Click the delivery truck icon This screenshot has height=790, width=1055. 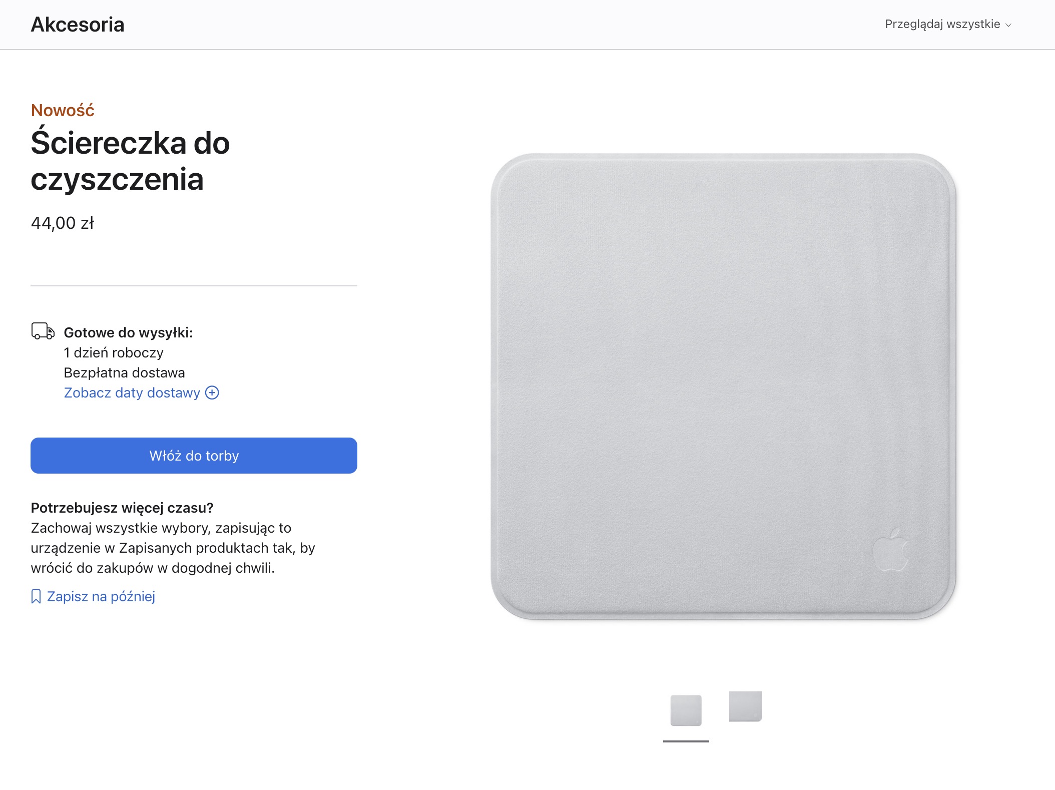43,331
